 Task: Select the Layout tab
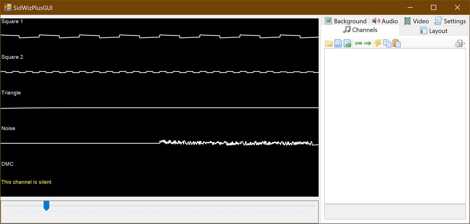[x=434, y=31]
